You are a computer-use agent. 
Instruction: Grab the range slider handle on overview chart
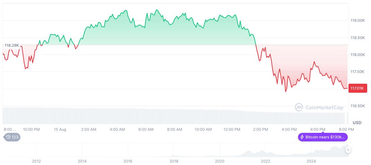click(348, 150)
